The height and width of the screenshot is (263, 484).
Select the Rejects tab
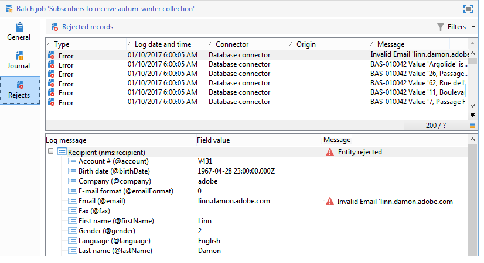pyautogui.click(x=19, y=90)
